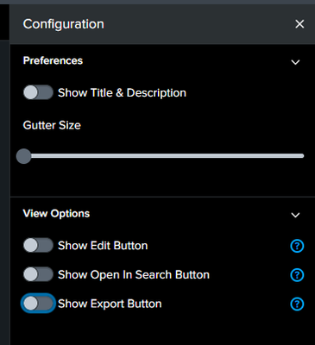Enable the Show Open In Search Button switch
Viewport: 315px width, 345px height.
click(38, 274)
